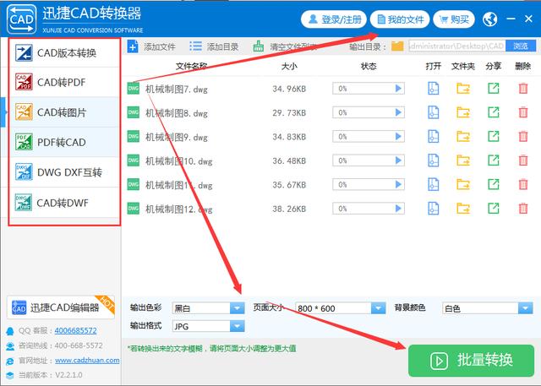The width and height of the screenshot is (541, 386).
Task: Select the file size 38.26KB cell
Action: click(289, 209)
